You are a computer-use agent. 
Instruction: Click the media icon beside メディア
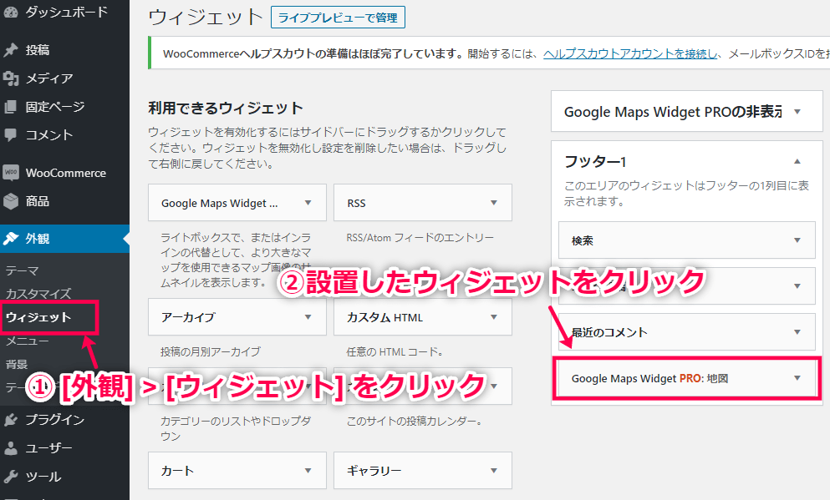click(11, 78)
